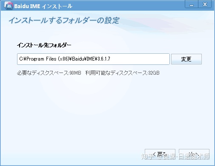Viewport: 215px width, 166px height.
Task: Click the Baidu IME title bar icon
Action: (9, 6)
